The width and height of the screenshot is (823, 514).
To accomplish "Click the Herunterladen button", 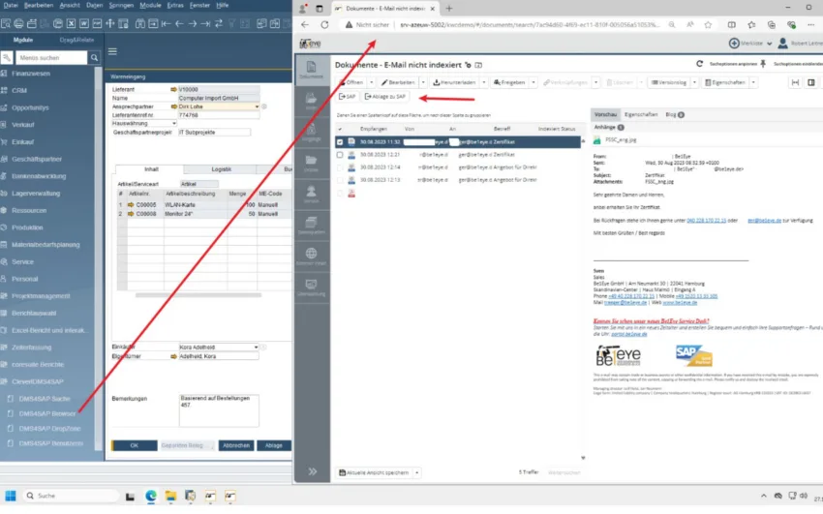I will (454, 82).
